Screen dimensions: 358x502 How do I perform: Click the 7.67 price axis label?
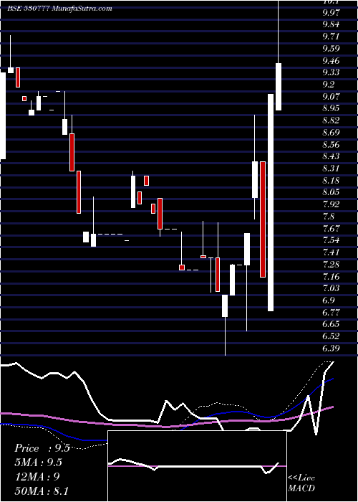tap(331, 228)
